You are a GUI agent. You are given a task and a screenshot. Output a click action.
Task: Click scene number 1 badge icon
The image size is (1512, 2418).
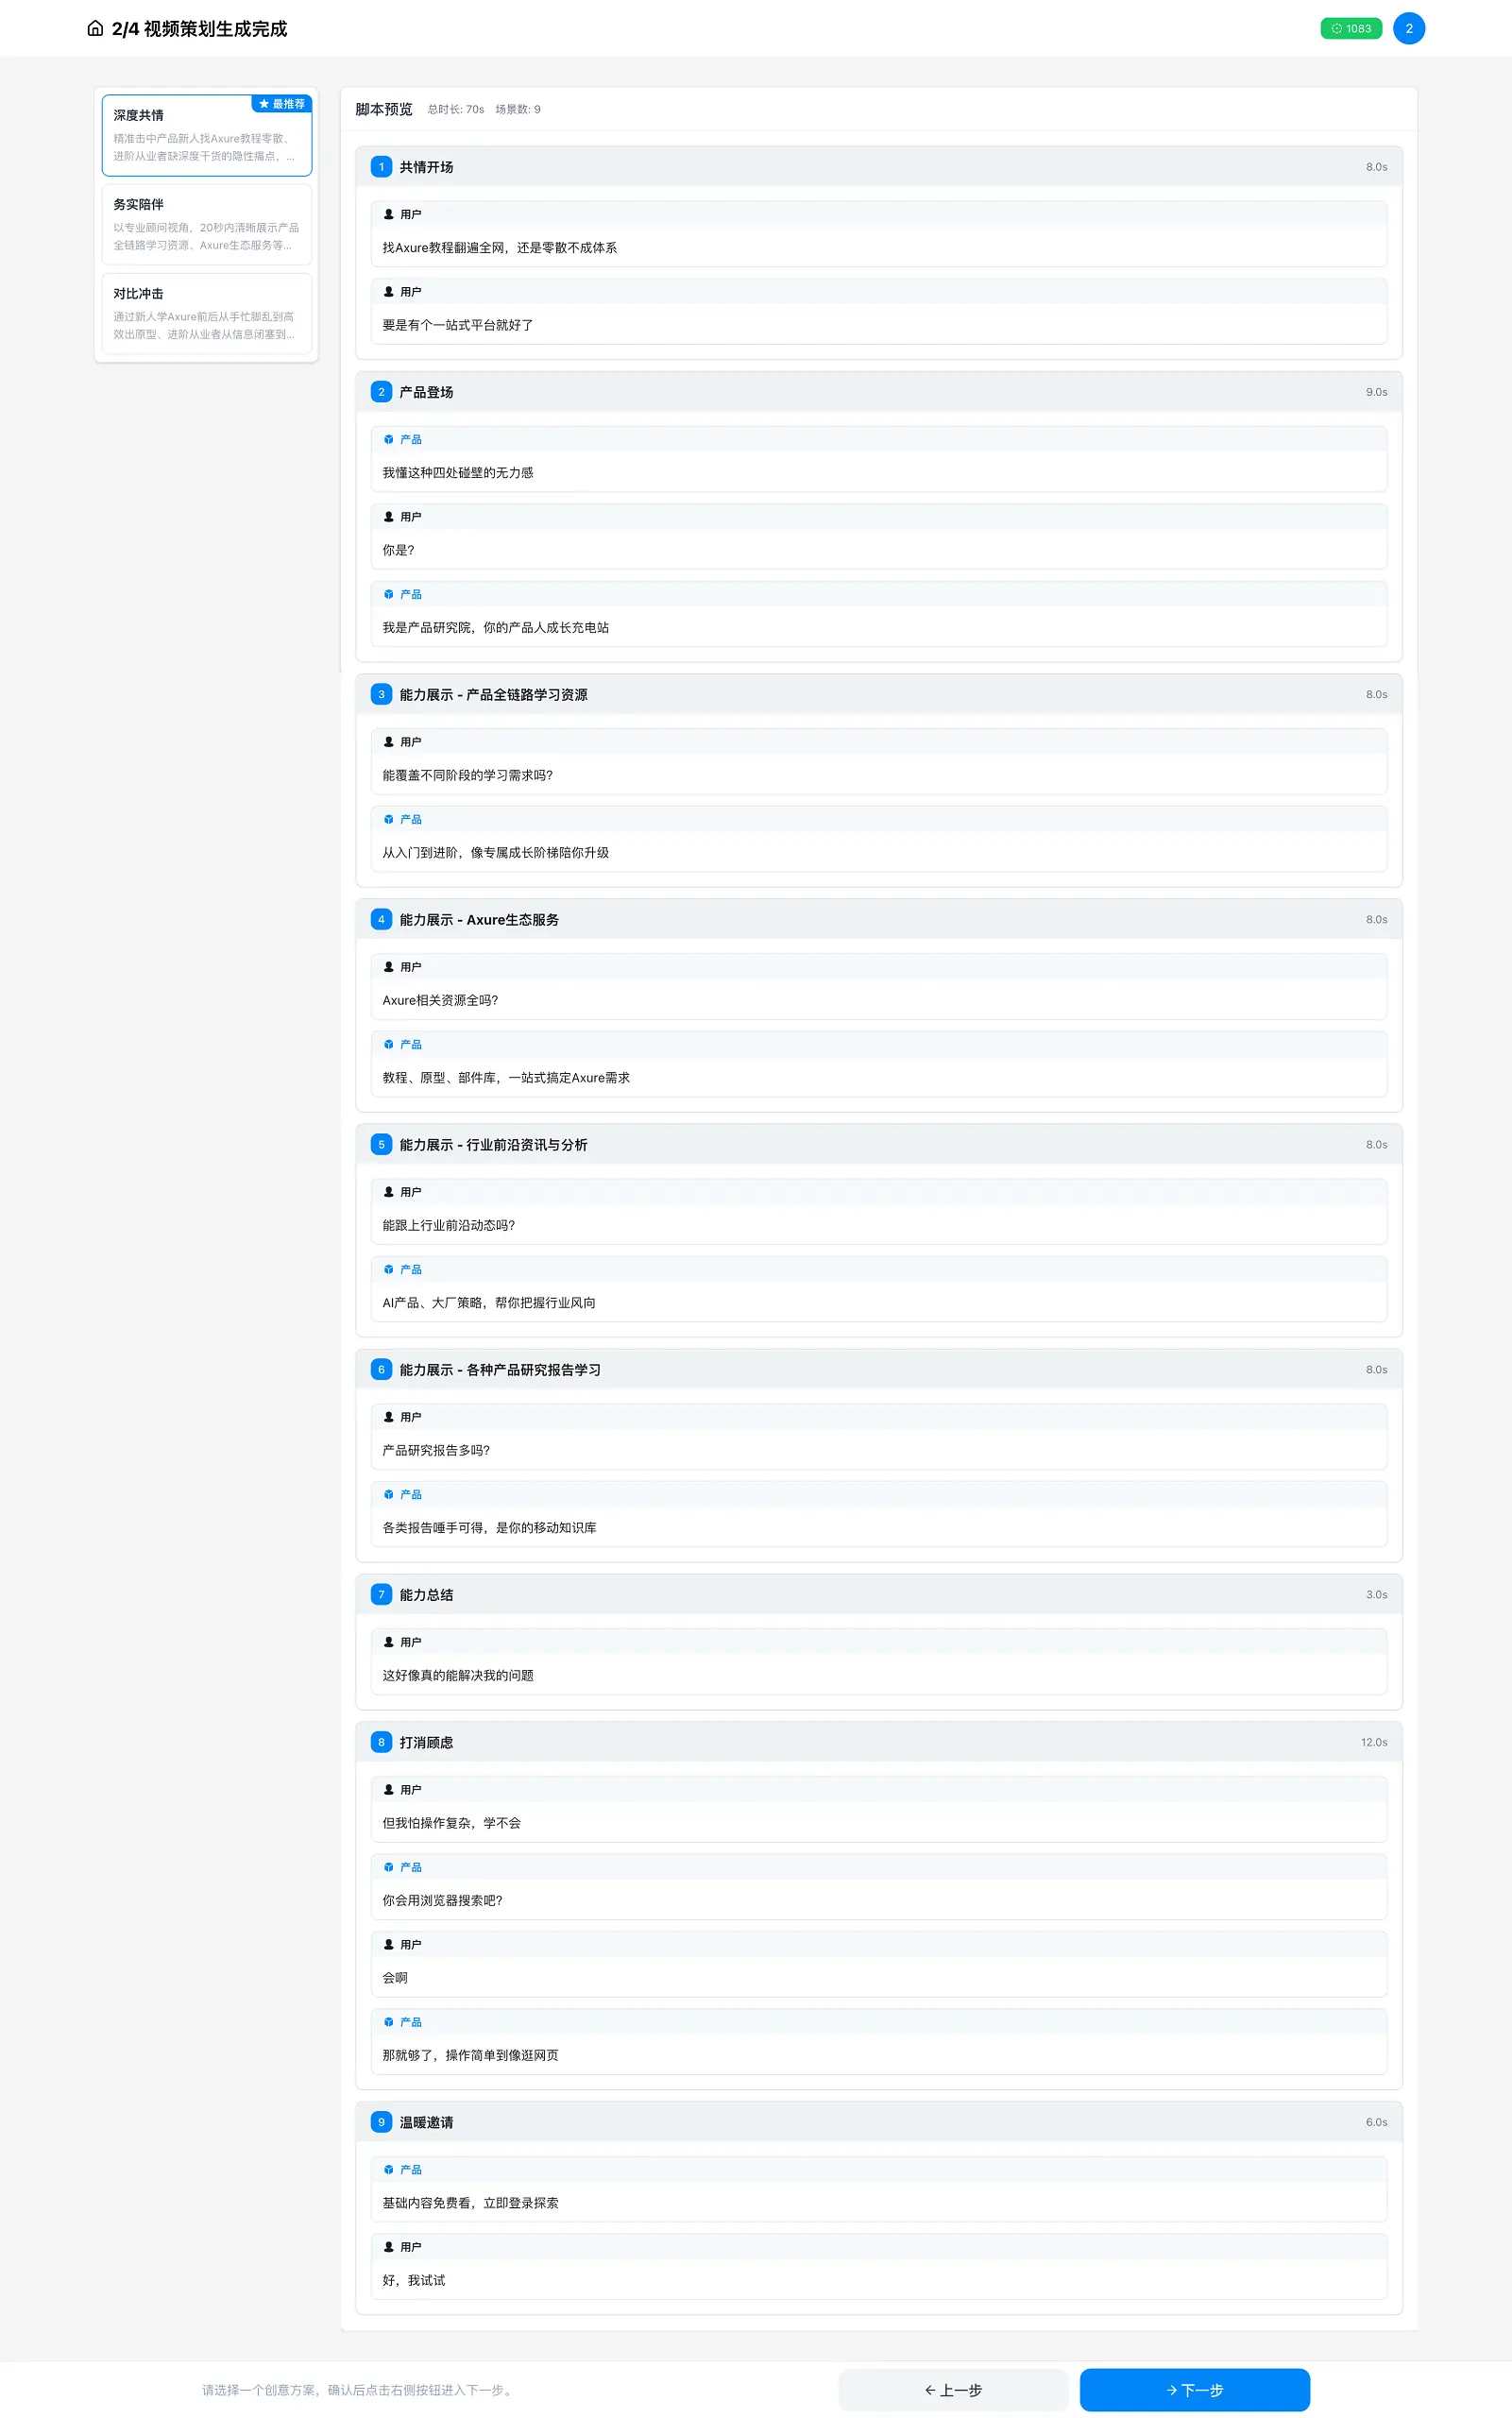click(x=381, y=167)
